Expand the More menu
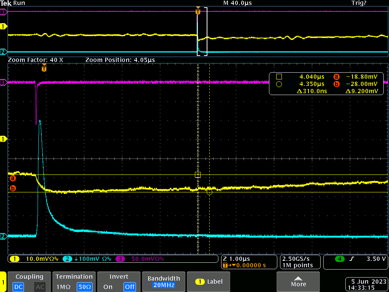Viewport: 389px width, 292px height. click(298, 282)
